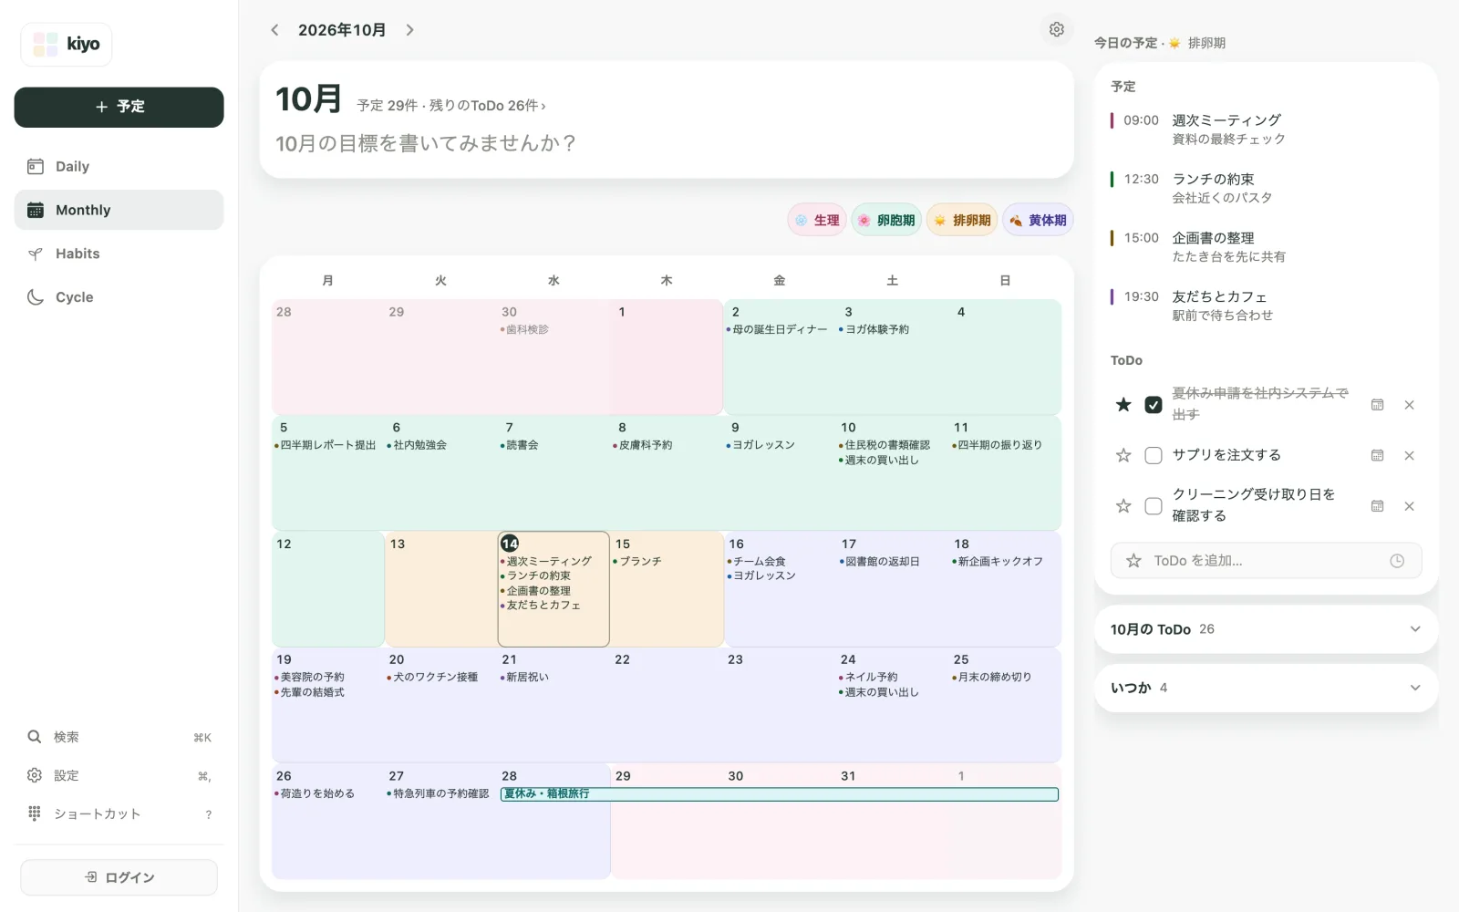This screenshot has width=1459, height=912.
Task: Click the 予定 add button
Action: pos(119,107)
